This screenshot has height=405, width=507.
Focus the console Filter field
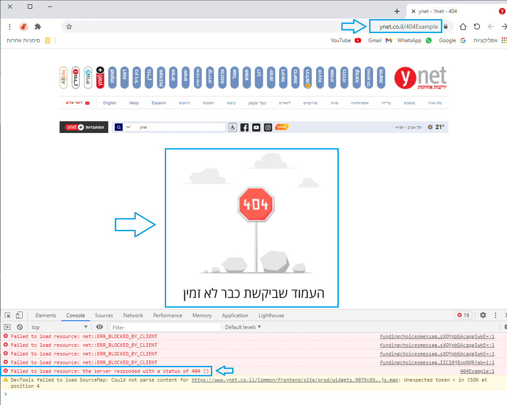coord(166,327)
